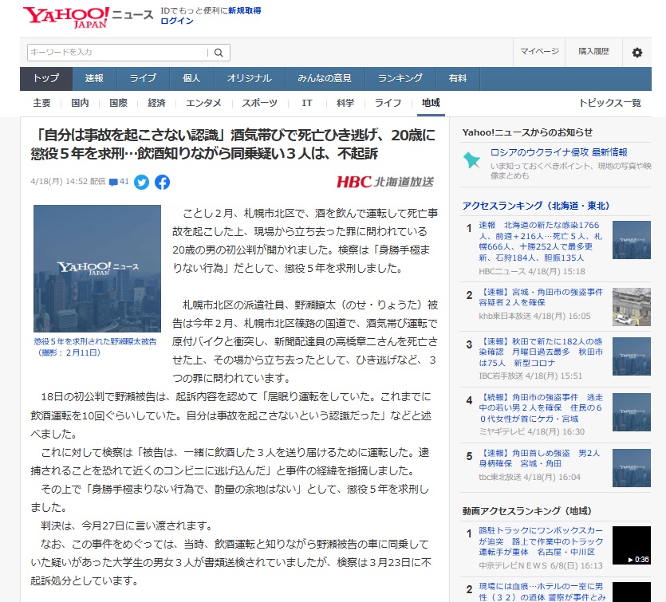This screenshot has width=666, height=602.
Task: Open アクセスランキング（北海道・東北）heading link
Action: 536,206
